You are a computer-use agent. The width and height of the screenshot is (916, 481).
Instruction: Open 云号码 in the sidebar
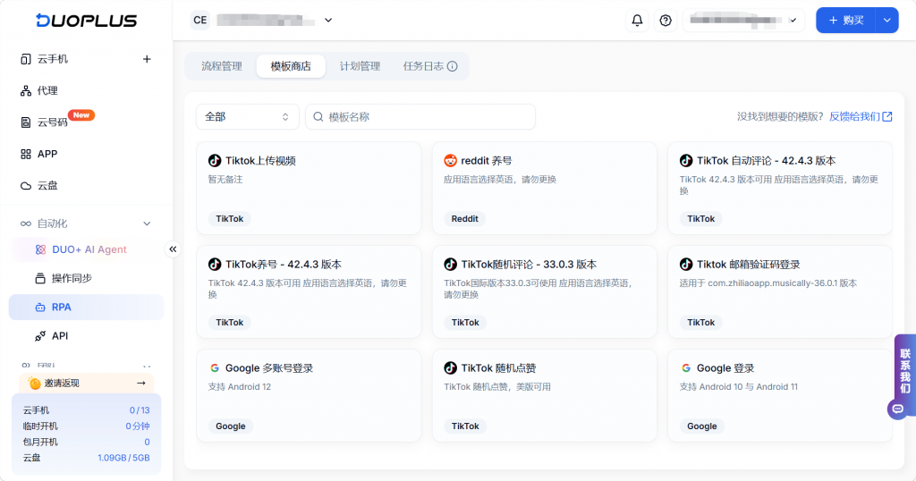coord(52,122)
